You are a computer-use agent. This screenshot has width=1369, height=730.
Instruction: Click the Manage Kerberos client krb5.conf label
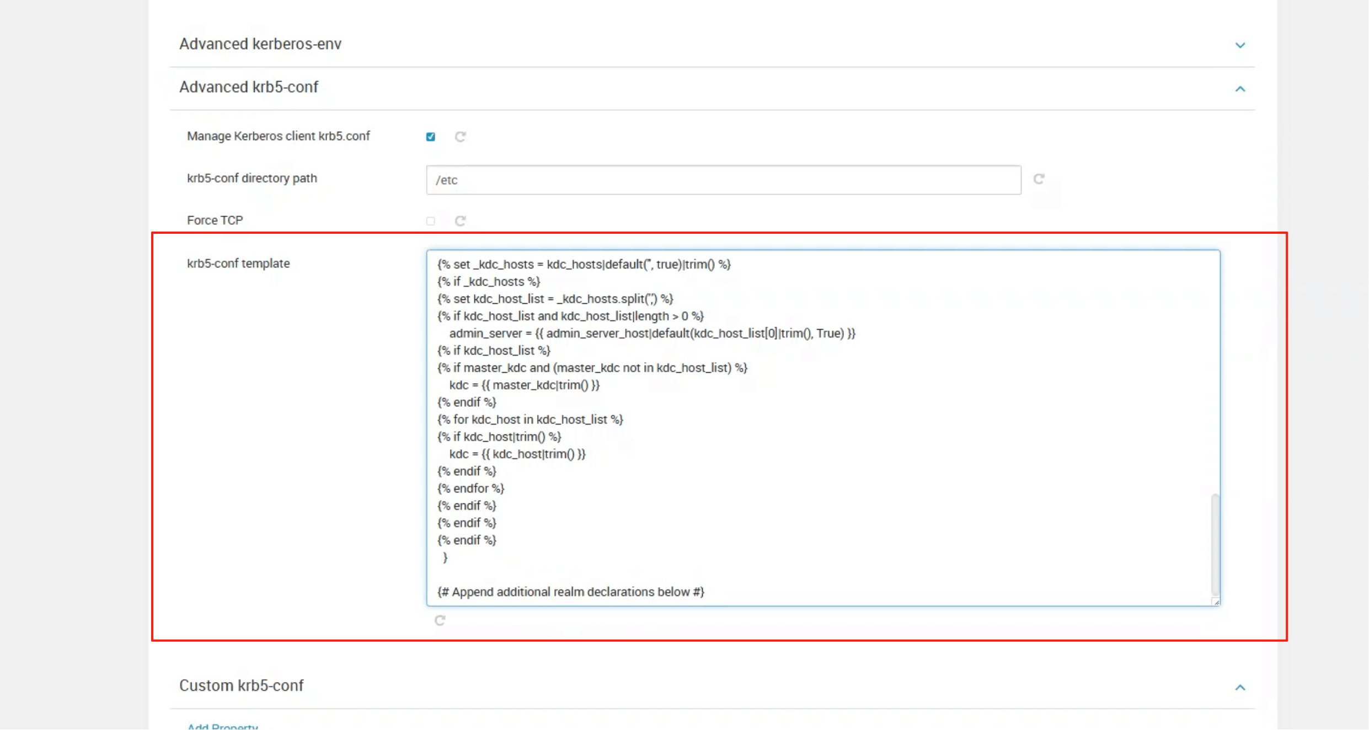pos(279,136)
